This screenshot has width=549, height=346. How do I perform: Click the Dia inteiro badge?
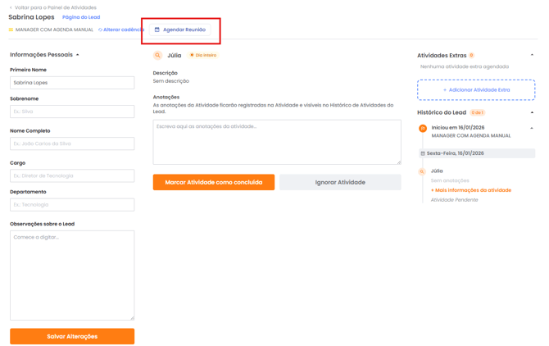[203, 56]
